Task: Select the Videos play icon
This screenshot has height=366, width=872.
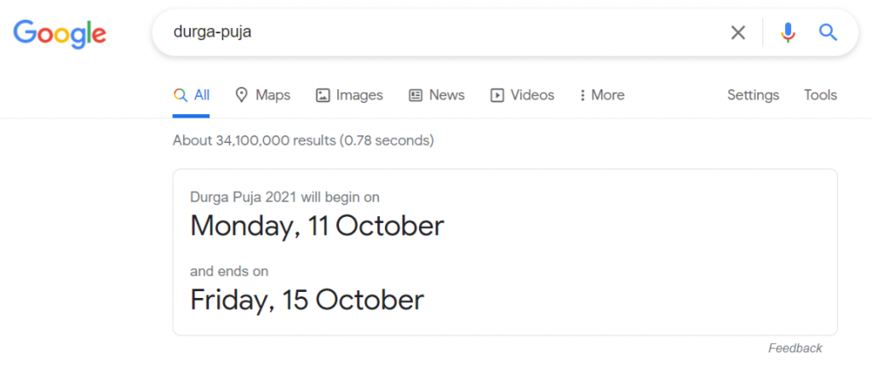Action: click(496, 95)
